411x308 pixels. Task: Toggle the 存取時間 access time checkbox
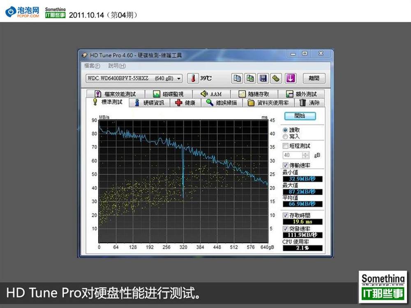[x=286, y=215]
